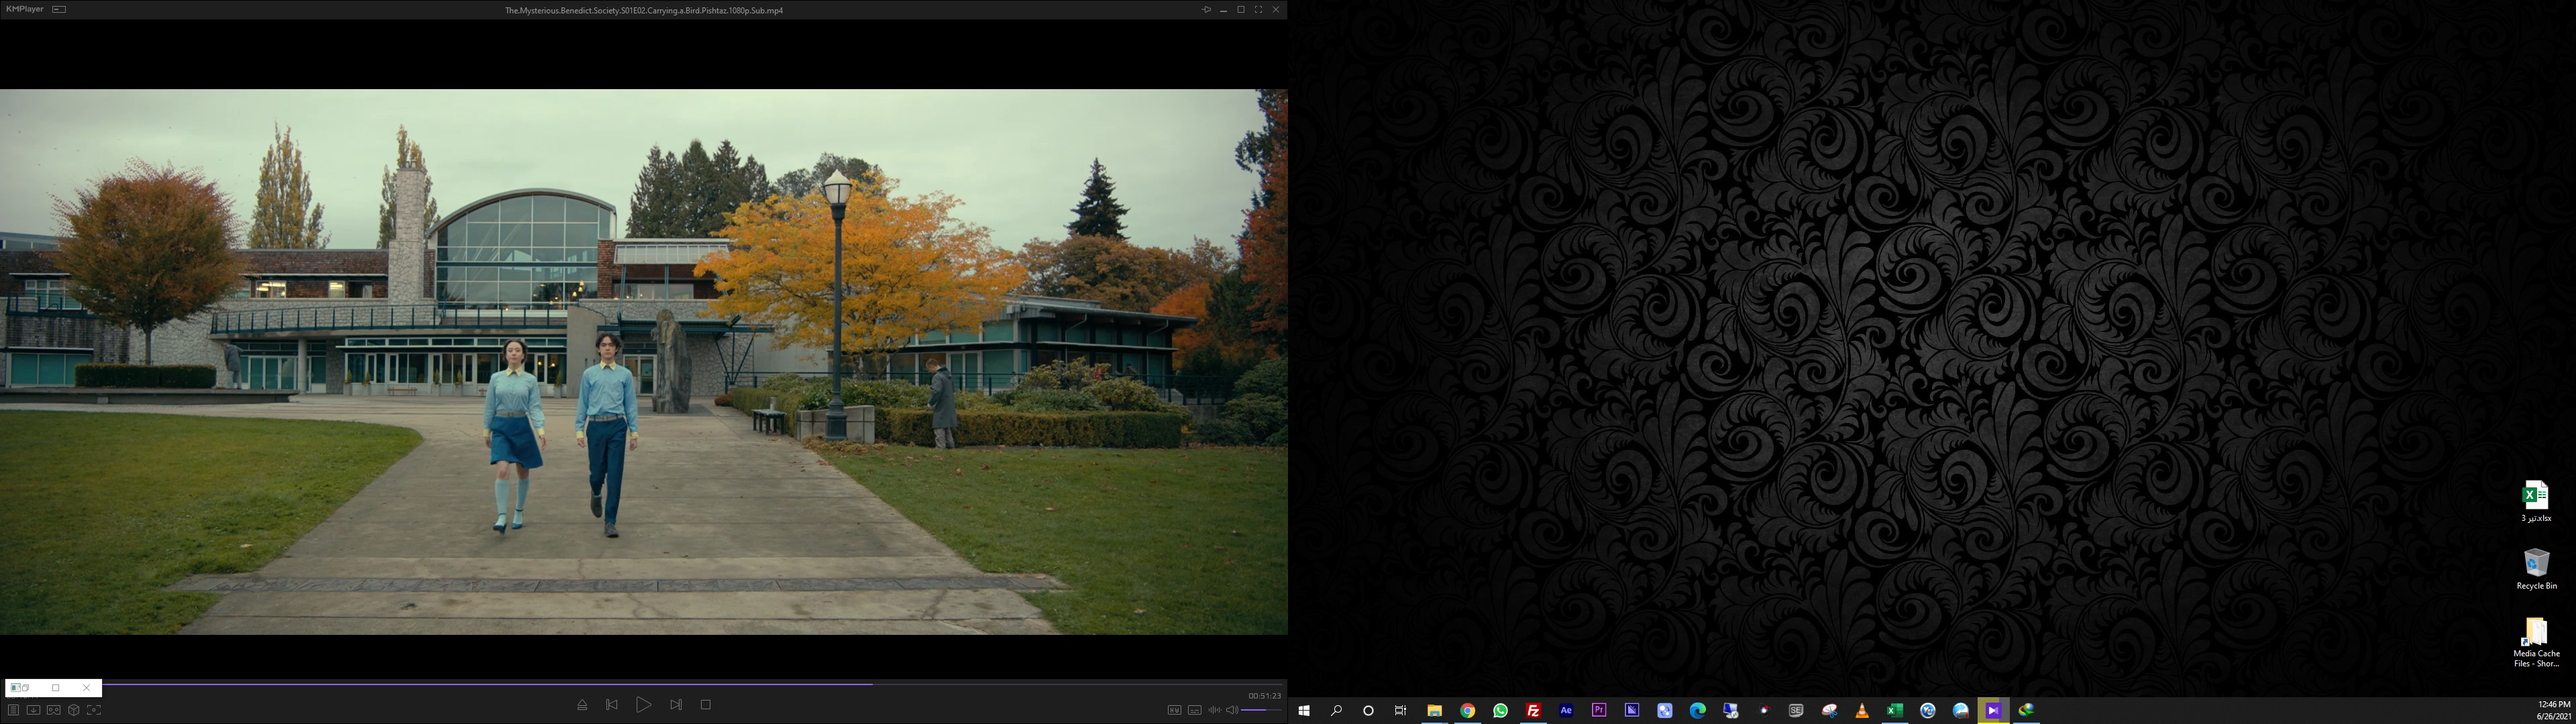Toggle VR mode goggles icon
The image size is (2576, 724).
coord(53,710)
